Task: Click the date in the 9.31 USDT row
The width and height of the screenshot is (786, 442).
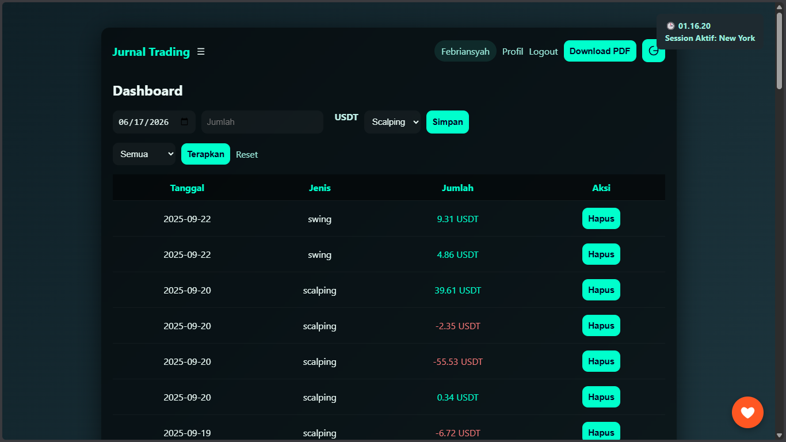Action: click(x=187, y=219)
